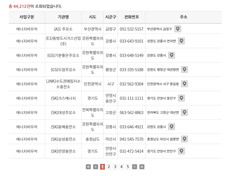Image resolution: width=226 pixels, height=176 pixels.
Task: Click phone number 033-335-5188
Action: (132, 70)
